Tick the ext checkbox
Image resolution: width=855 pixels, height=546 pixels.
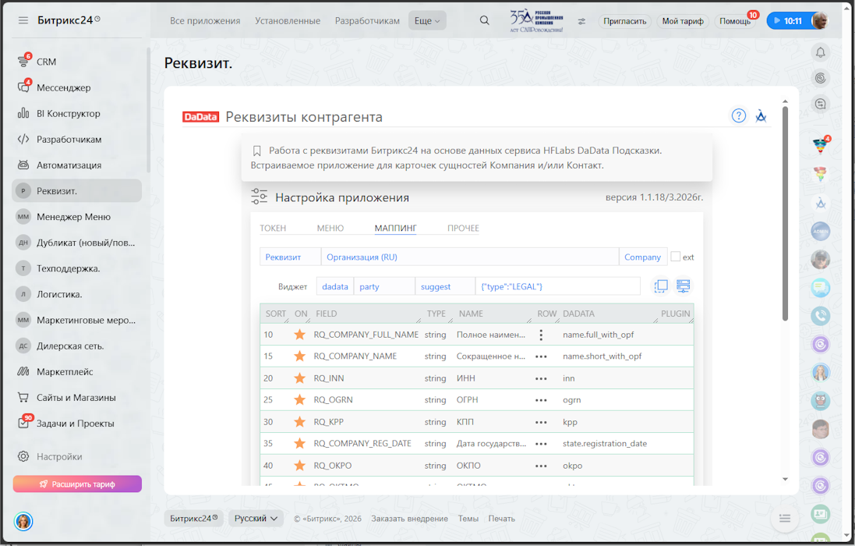pos(676,257)
